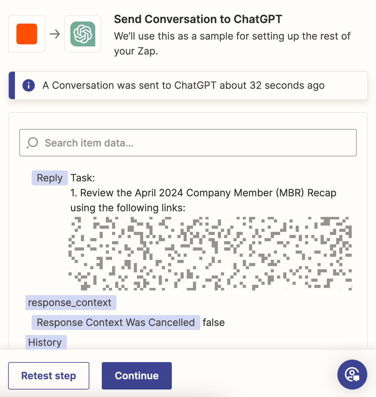The width and height of the screenshot is (376, 397).
Task: Click the ChatGPT app icon
Action: coord(83,34)
